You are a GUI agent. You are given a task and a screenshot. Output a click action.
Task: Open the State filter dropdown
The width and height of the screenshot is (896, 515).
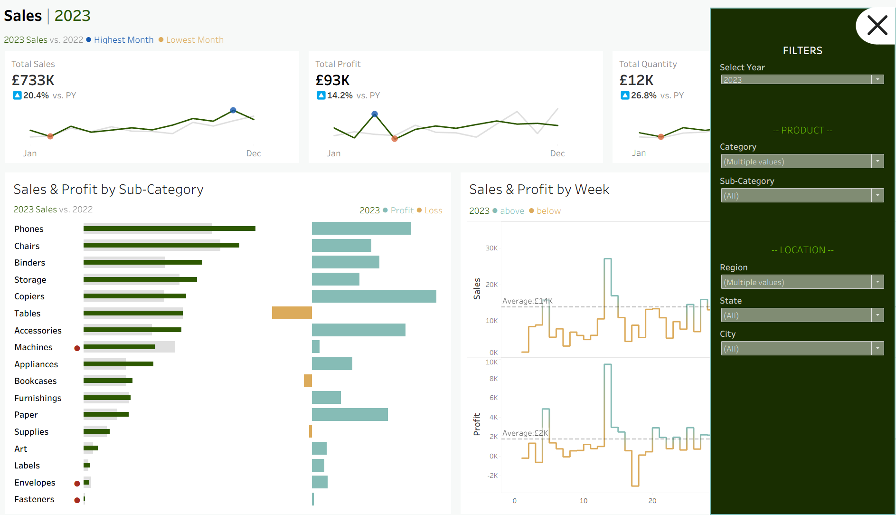coord(877,315)
